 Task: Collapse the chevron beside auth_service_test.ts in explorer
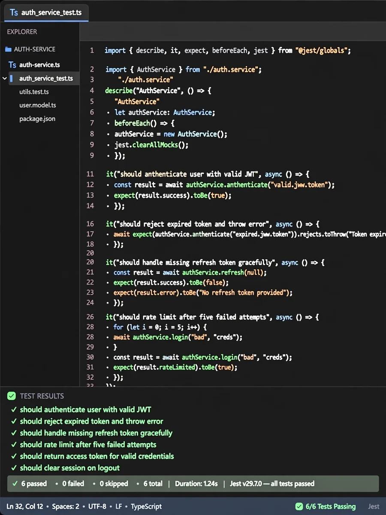(5, 79)
